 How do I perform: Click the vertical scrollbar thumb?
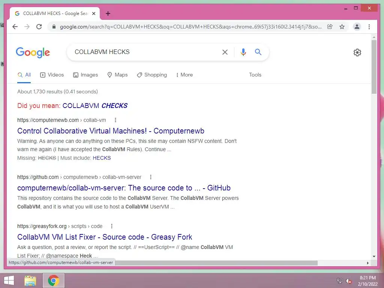point(374,67)
